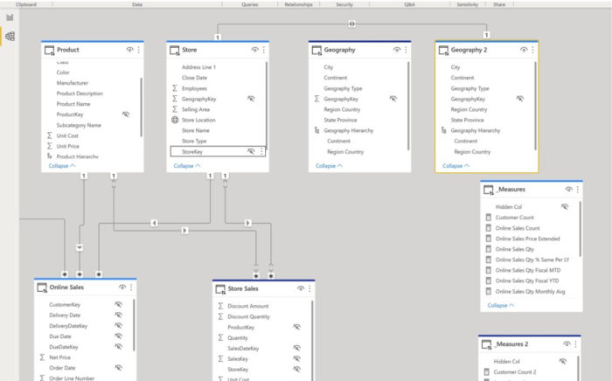Select the Online Sales table header
Viewport: 612px width, 381px height.
pyautogui.click(x=66, y=287)
